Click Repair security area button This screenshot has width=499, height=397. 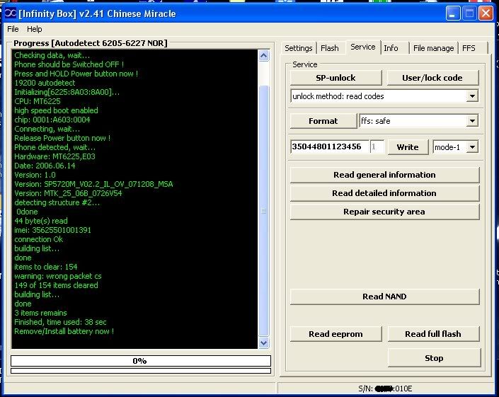(x=384, y=212)
